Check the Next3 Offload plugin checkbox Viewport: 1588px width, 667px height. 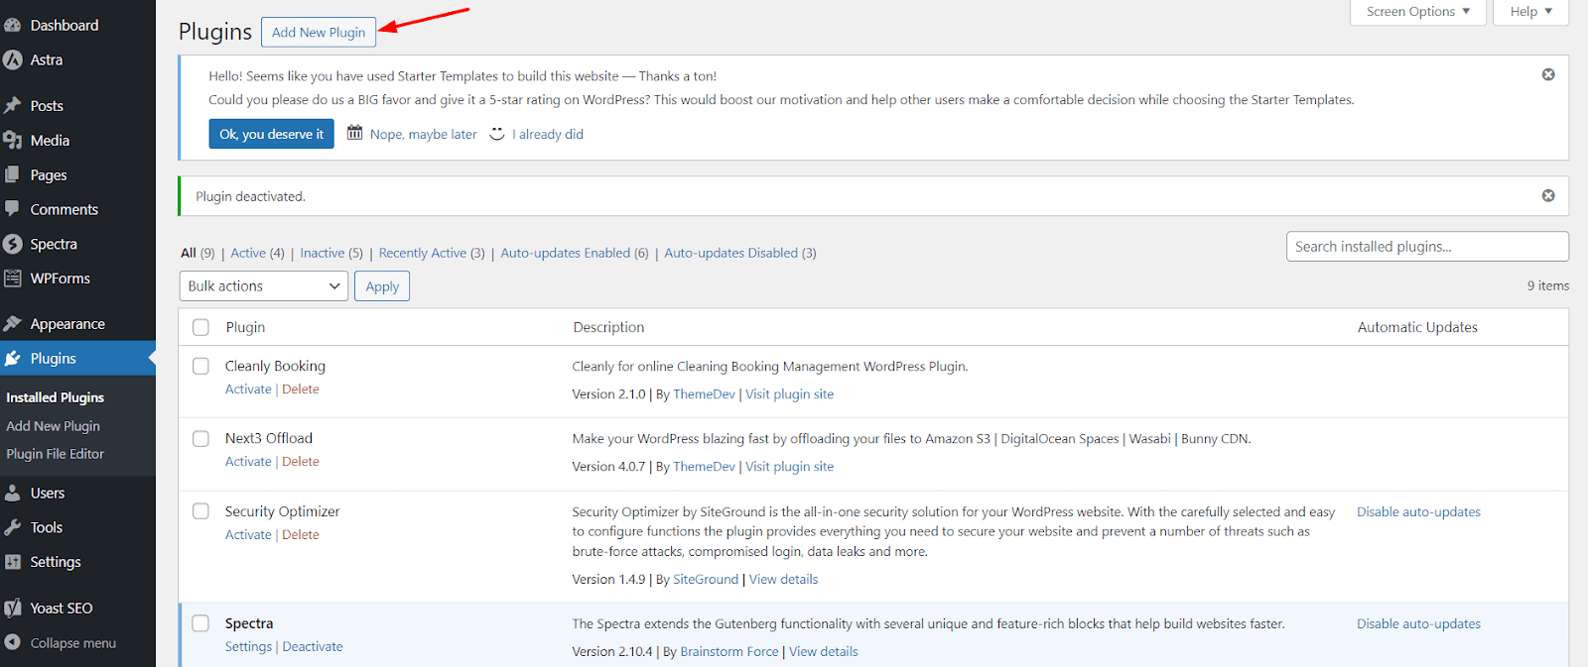(201, 438)
